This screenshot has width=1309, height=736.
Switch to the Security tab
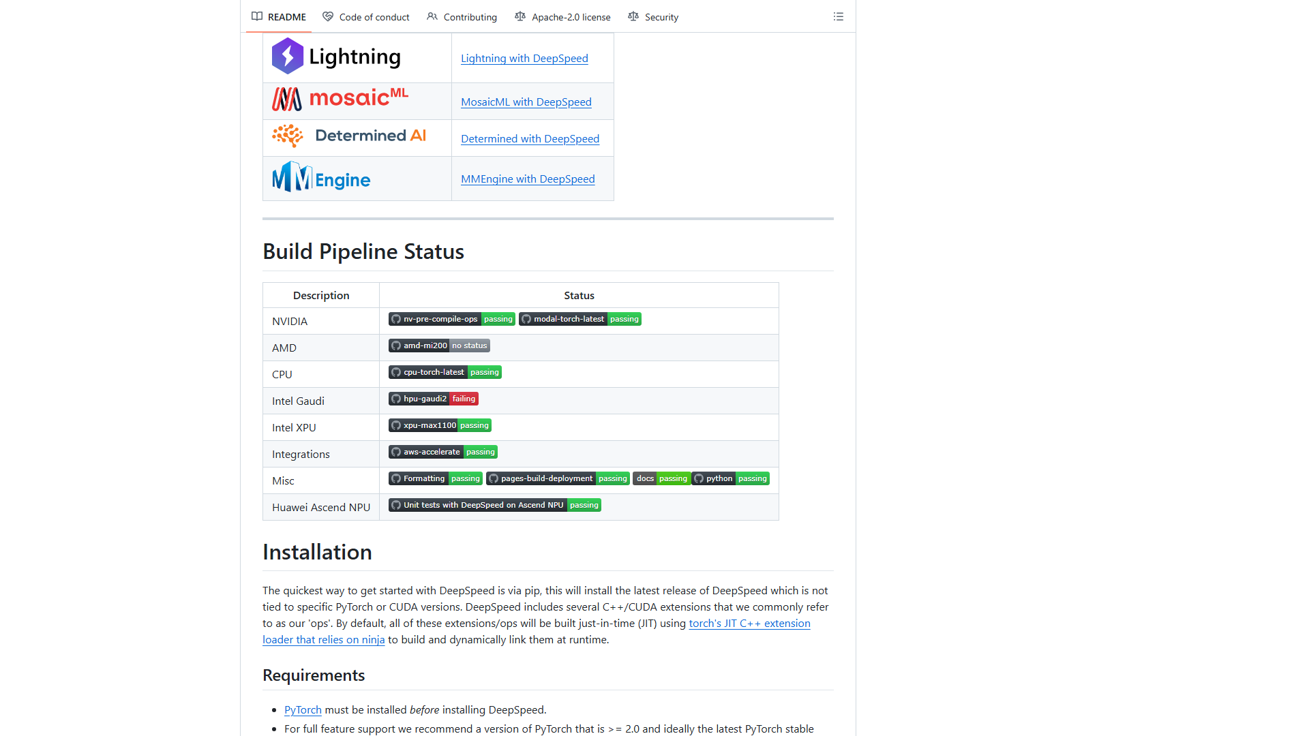click(x=653, y=17)
